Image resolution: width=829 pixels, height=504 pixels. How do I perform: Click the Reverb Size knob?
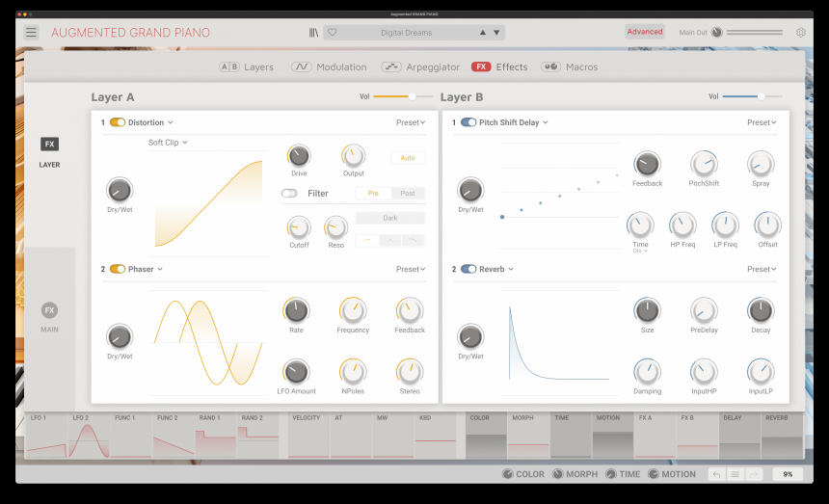pos(647,310)
